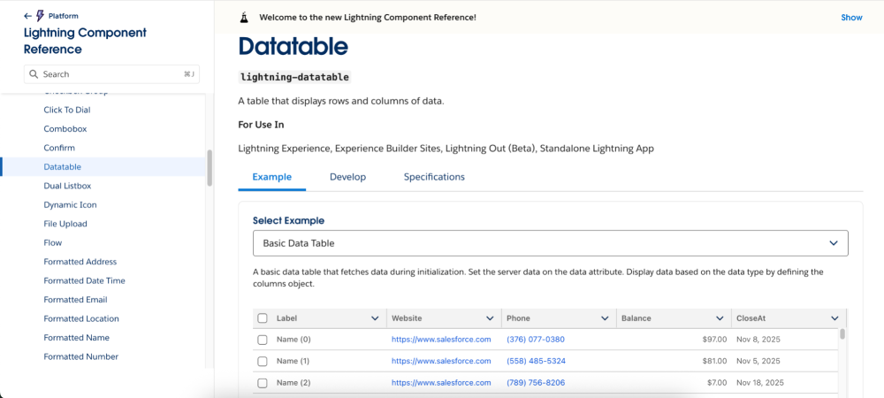884x398 pixels.
Task: Open File Upload in sidebar
Action: pyautogui.click(x=65, y=224)
